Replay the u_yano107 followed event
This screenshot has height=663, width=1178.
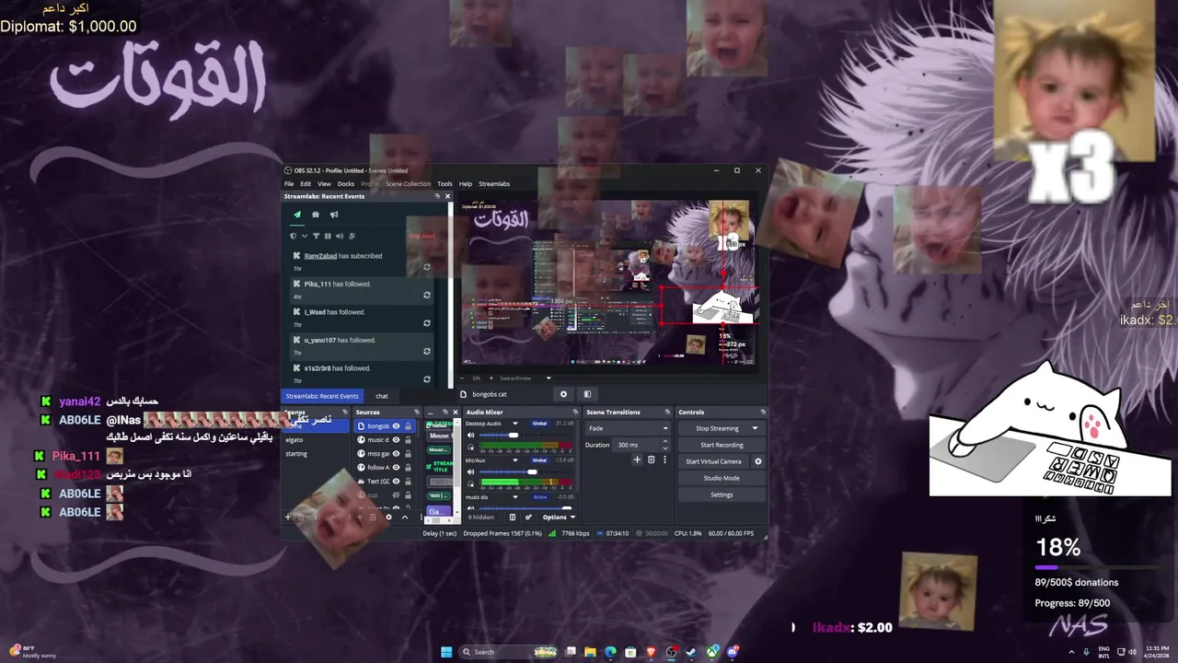(426, 352)
